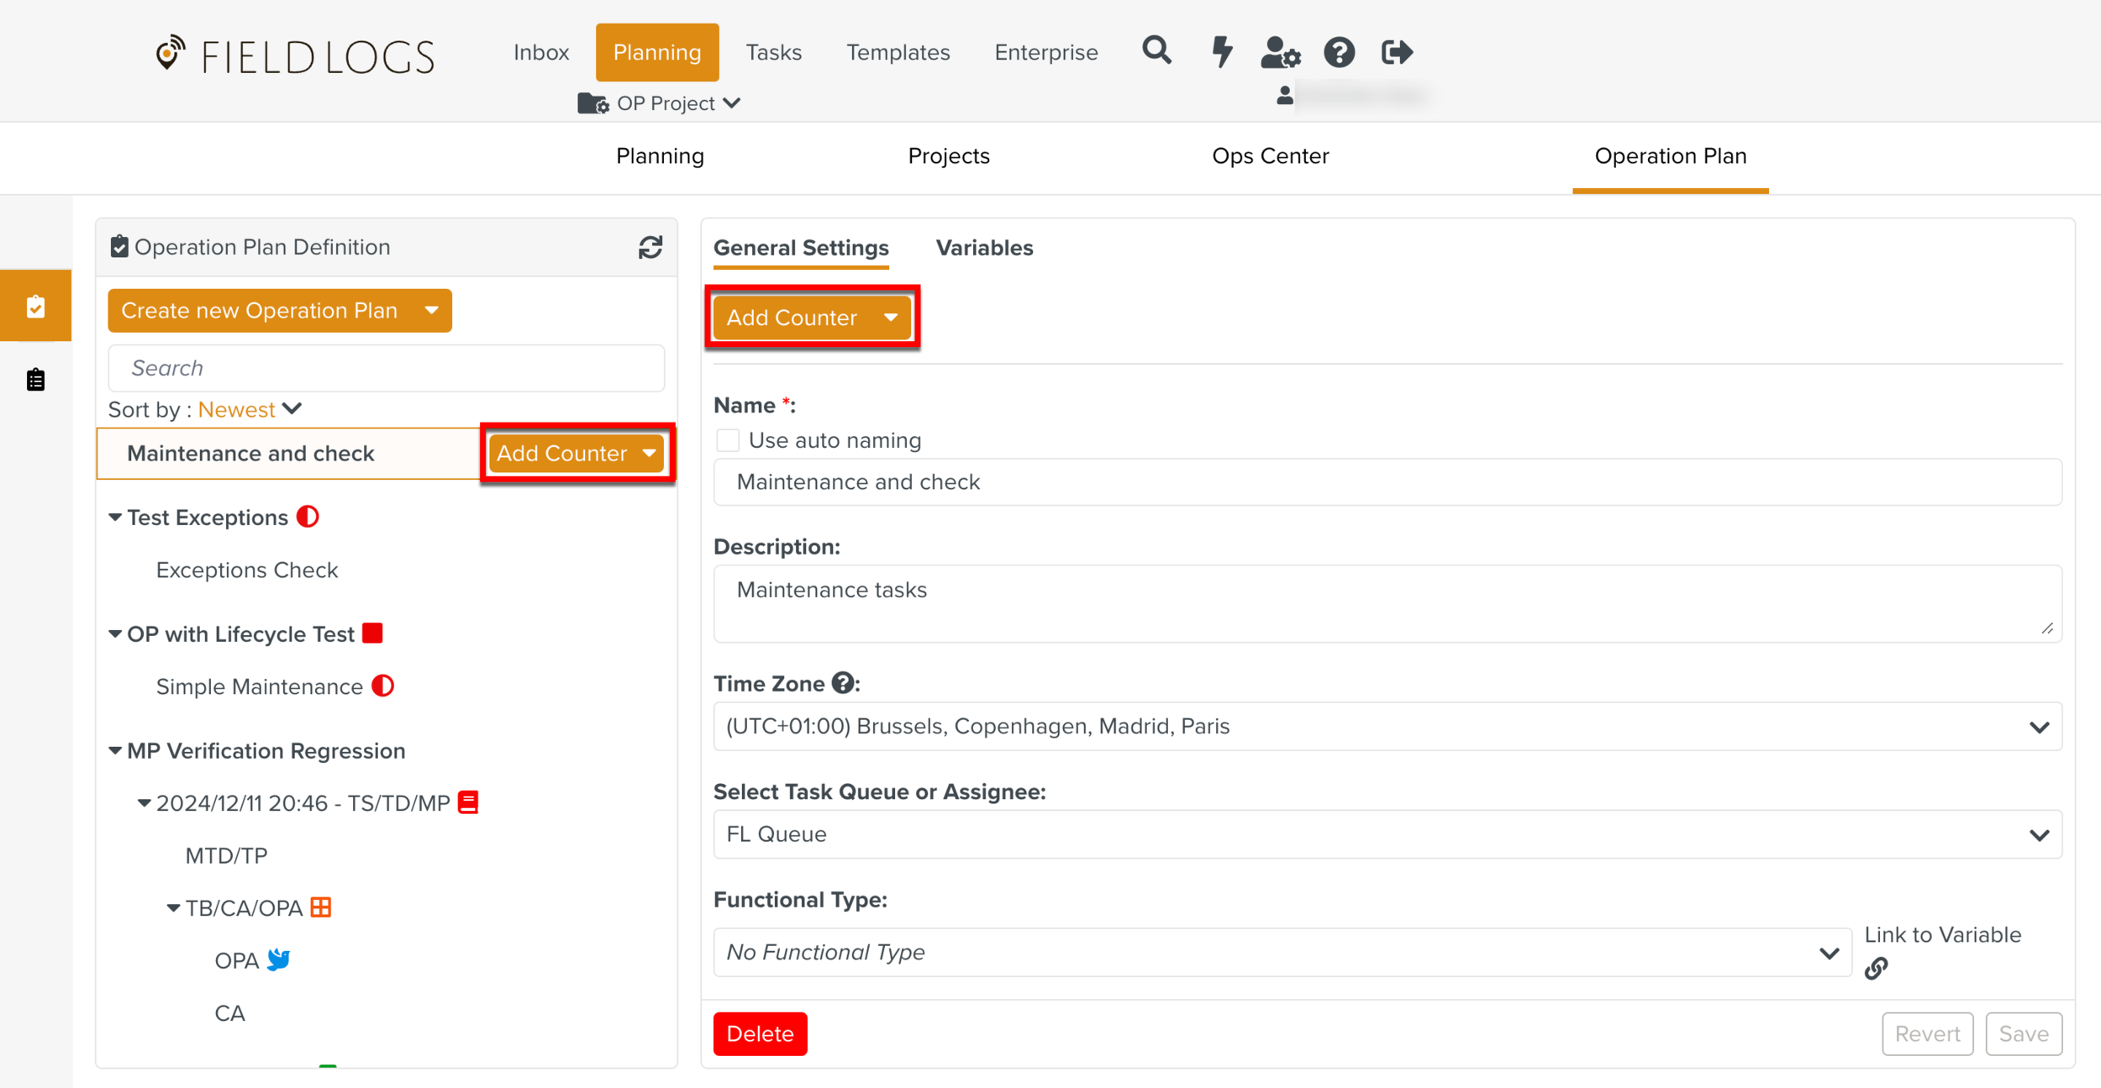This screenshot has height=1088, width=2101.
Task: Click the Link to Variable chain icon
Action: pyautogui.click(x=1876, y=969)
